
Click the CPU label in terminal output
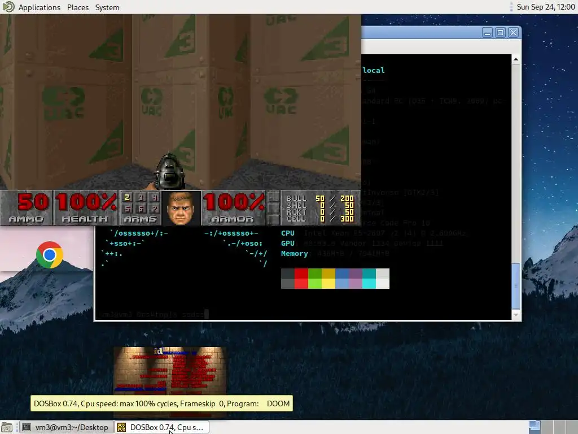[287, 233]
